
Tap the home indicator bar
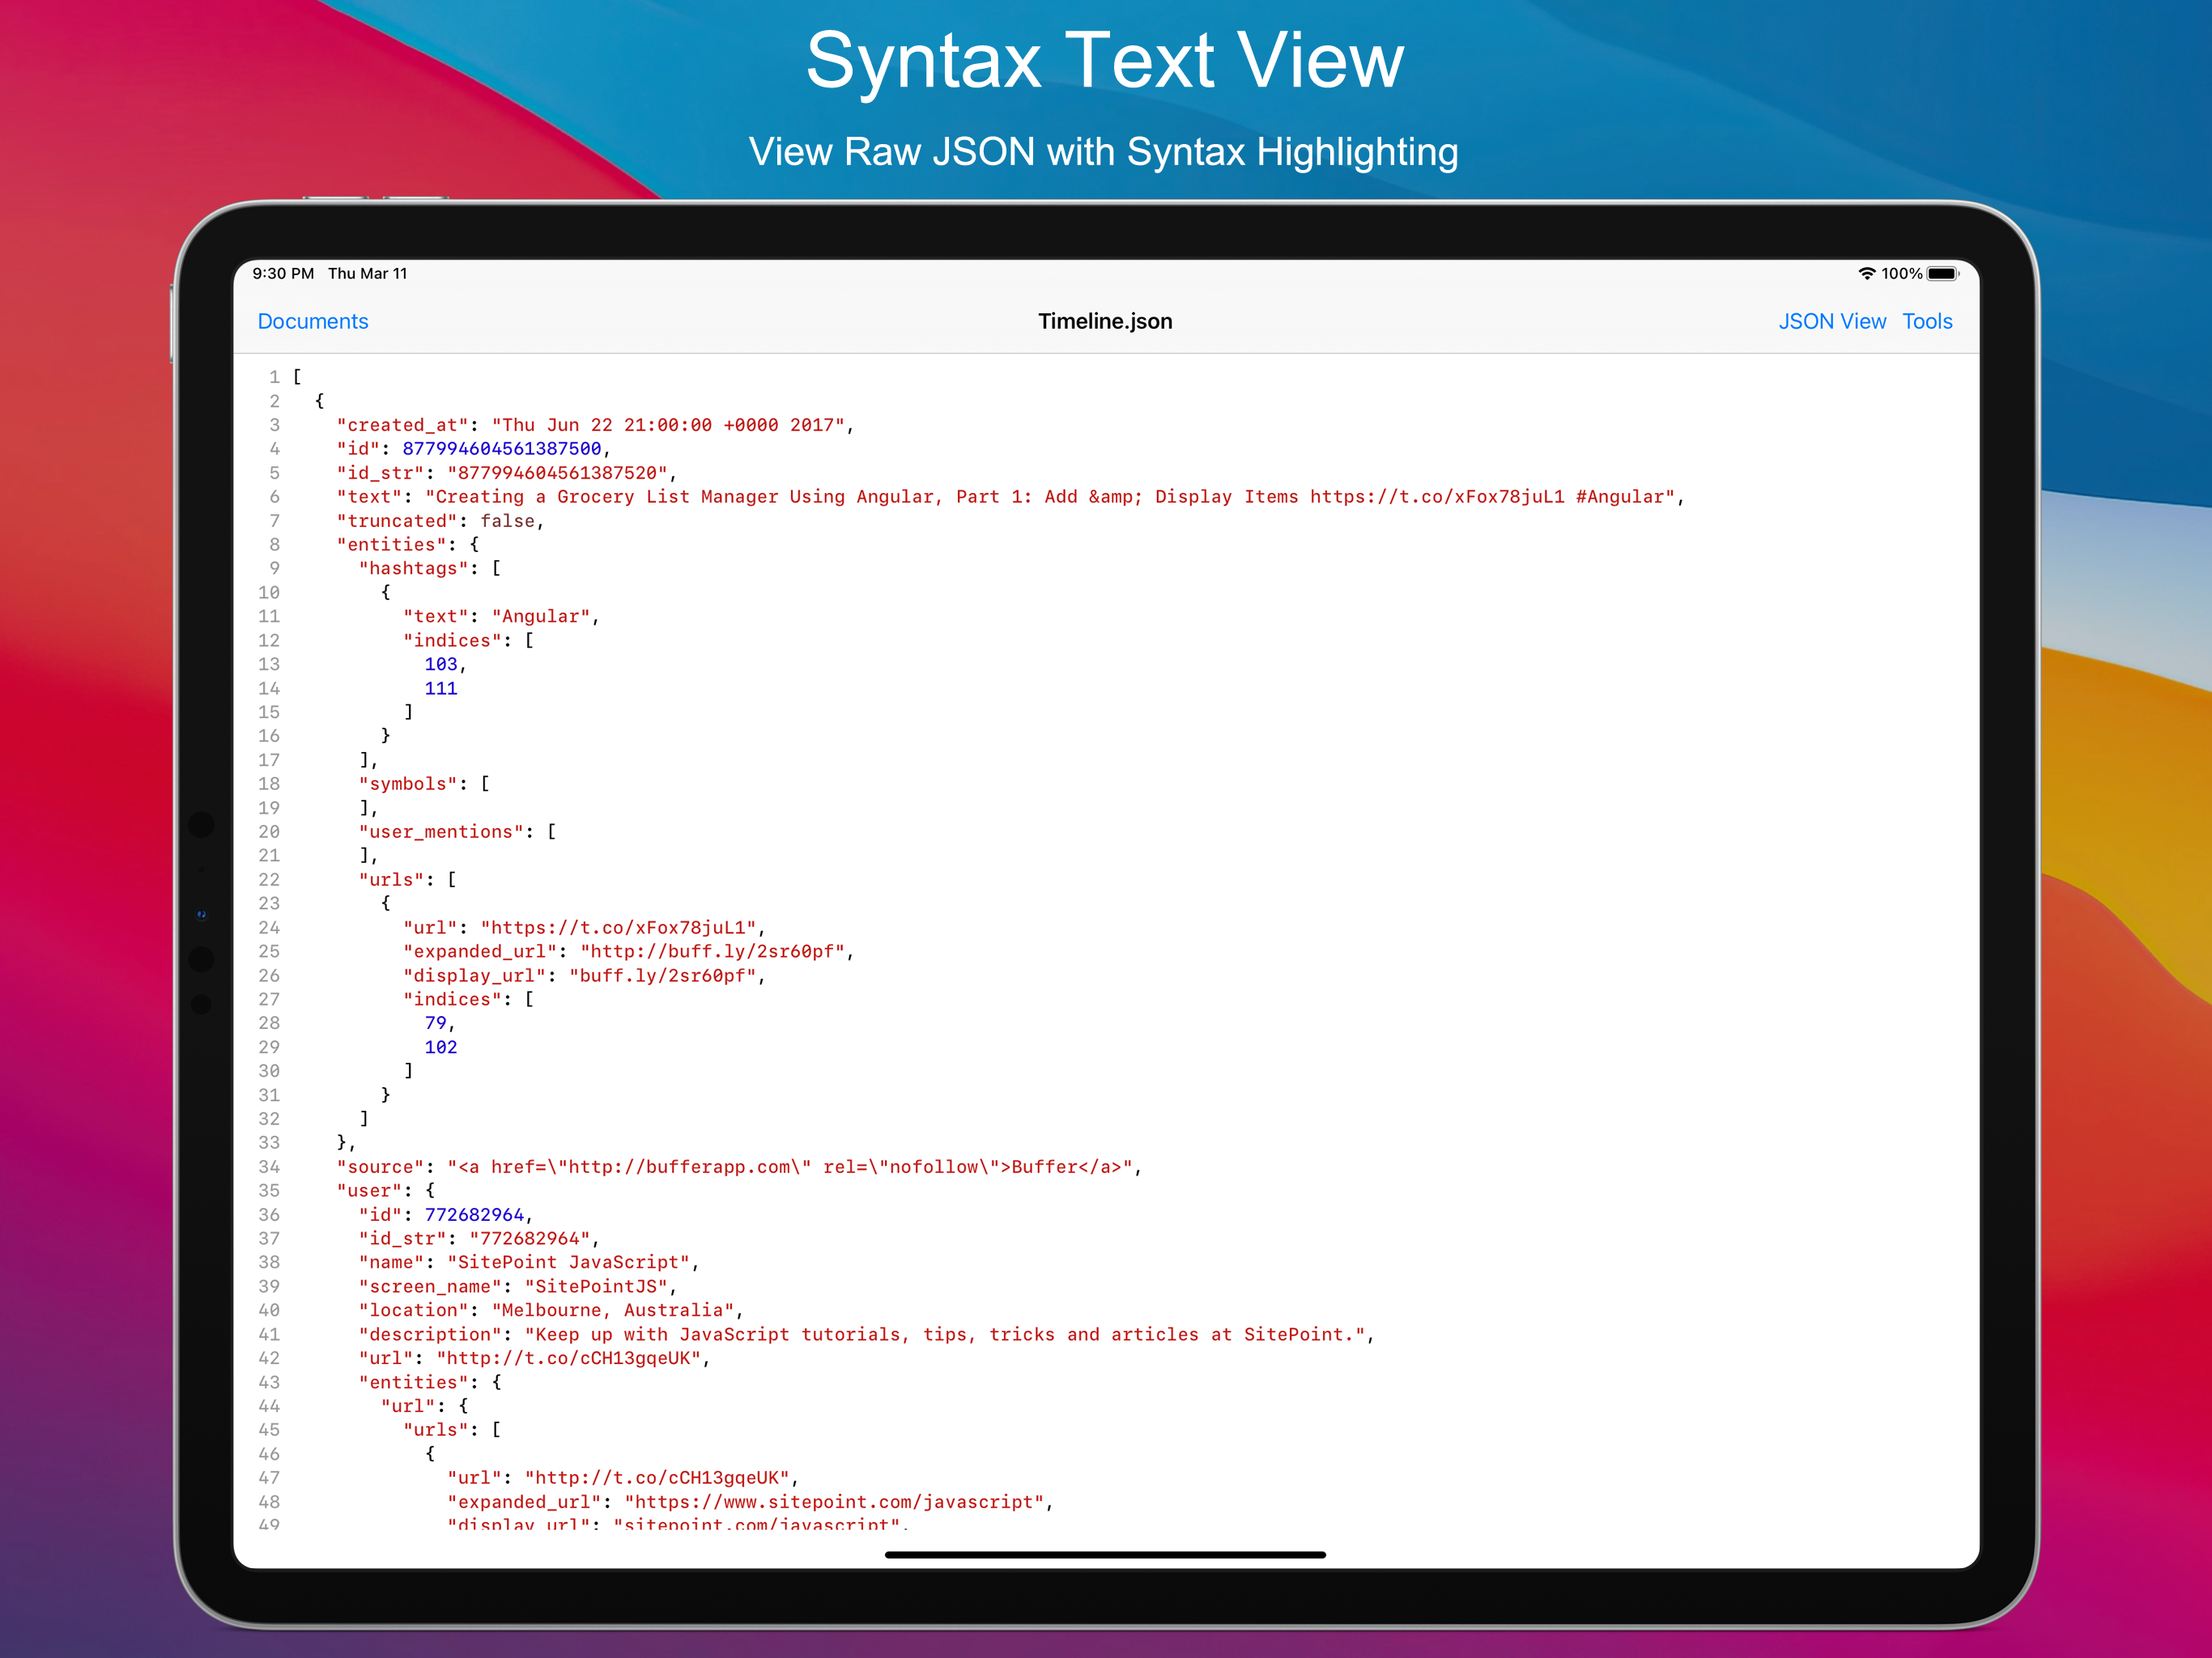1104,1555
